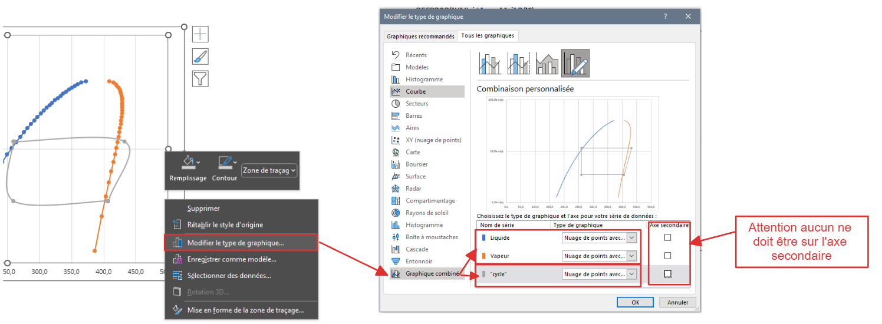The image size is (882, 324).
Task: Open chart type dropdown for Liquide series
Action: [631, 237]
